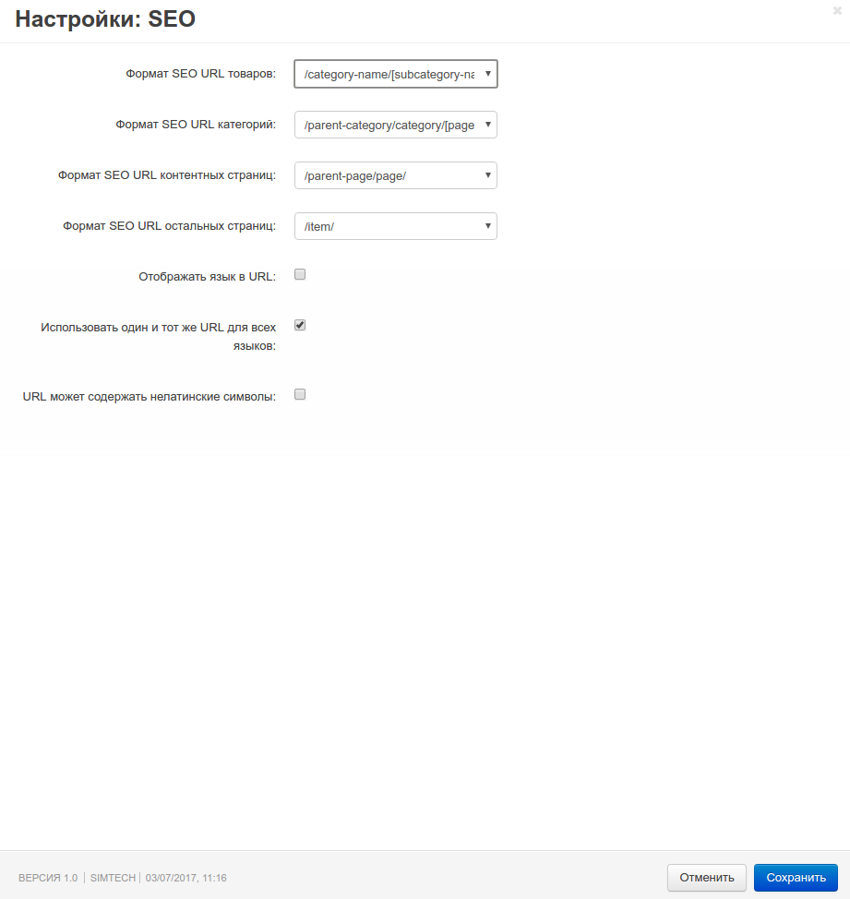Click the 'ВЕРСИЯ 1.0' footer text
Viewport: 850px width, 899px height.
point(48,878)
